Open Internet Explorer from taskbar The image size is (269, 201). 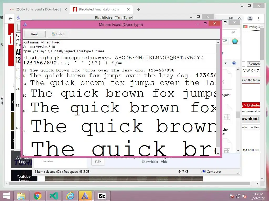70,196
